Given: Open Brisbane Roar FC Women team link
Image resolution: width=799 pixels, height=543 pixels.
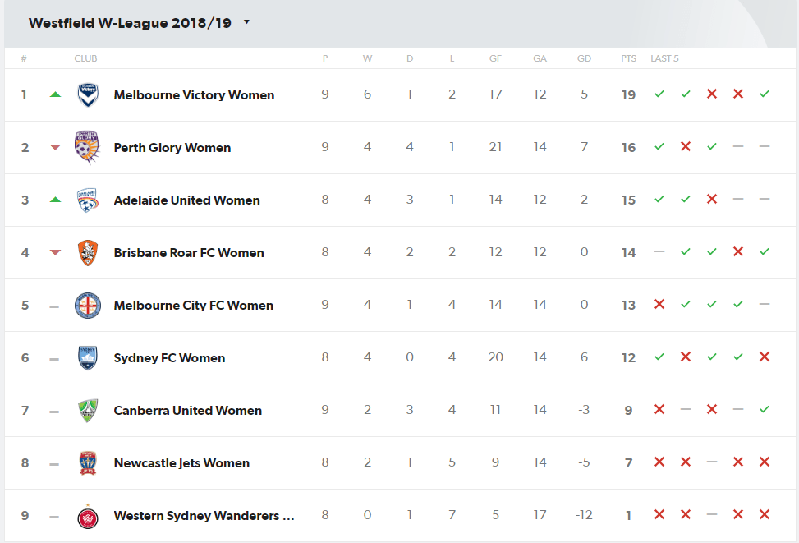Looking at the screenshot, I should coord(189,252).
